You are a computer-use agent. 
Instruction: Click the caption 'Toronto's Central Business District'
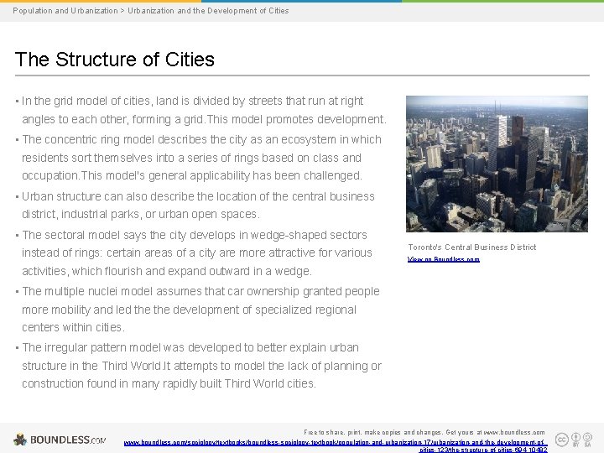pos(471,247)
